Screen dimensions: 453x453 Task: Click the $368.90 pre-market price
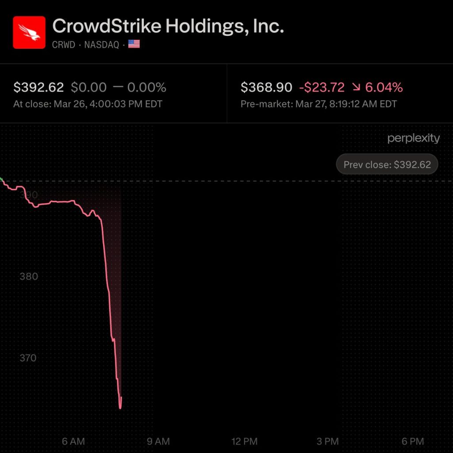click(x=266, y=88)
